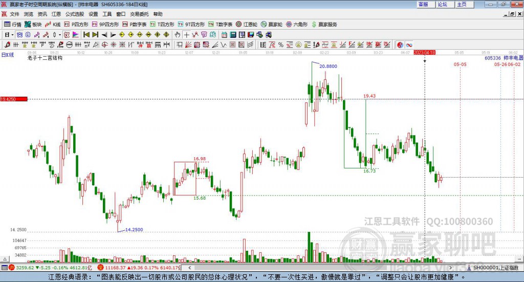Open the 浏览 menu
This screenshot has width=524, height=282.
tap(29, 14)
